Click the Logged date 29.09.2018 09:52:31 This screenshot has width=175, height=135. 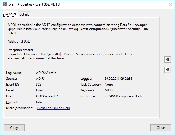(x=118, y=79)
